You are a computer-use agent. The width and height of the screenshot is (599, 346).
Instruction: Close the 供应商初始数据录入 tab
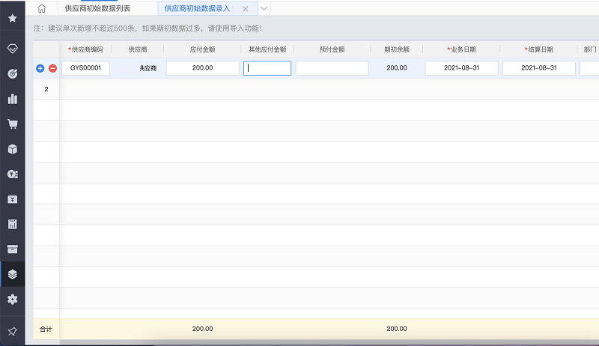246,8
